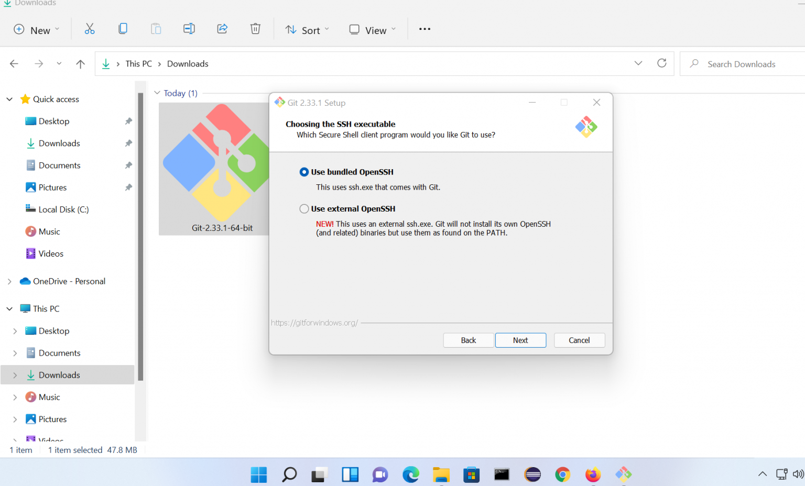805x486 pixels.
Task: Click the up-one-level arrow icon
Action: pyautogui.click(x=80, y=63)
